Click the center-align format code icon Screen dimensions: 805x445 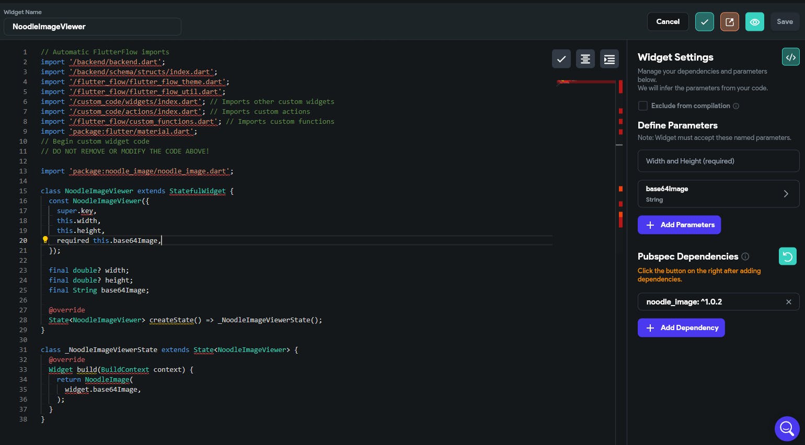(585, 59)
